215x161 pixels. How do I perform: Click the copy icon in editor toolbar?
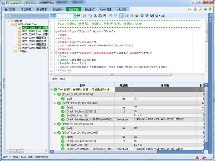(x=90, y=16)
